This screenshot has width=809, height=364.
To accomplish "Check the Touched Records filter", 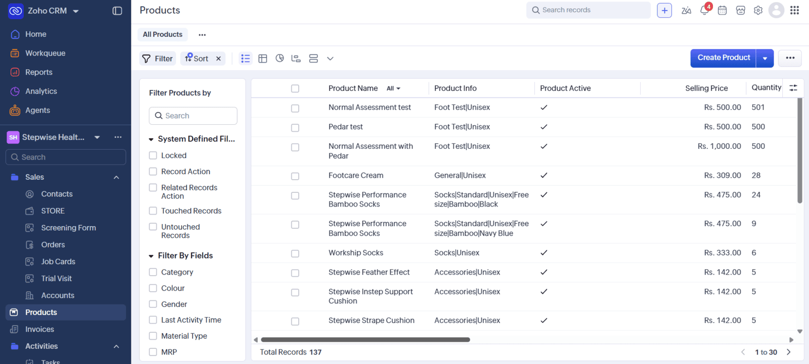I will pos(153,211).
